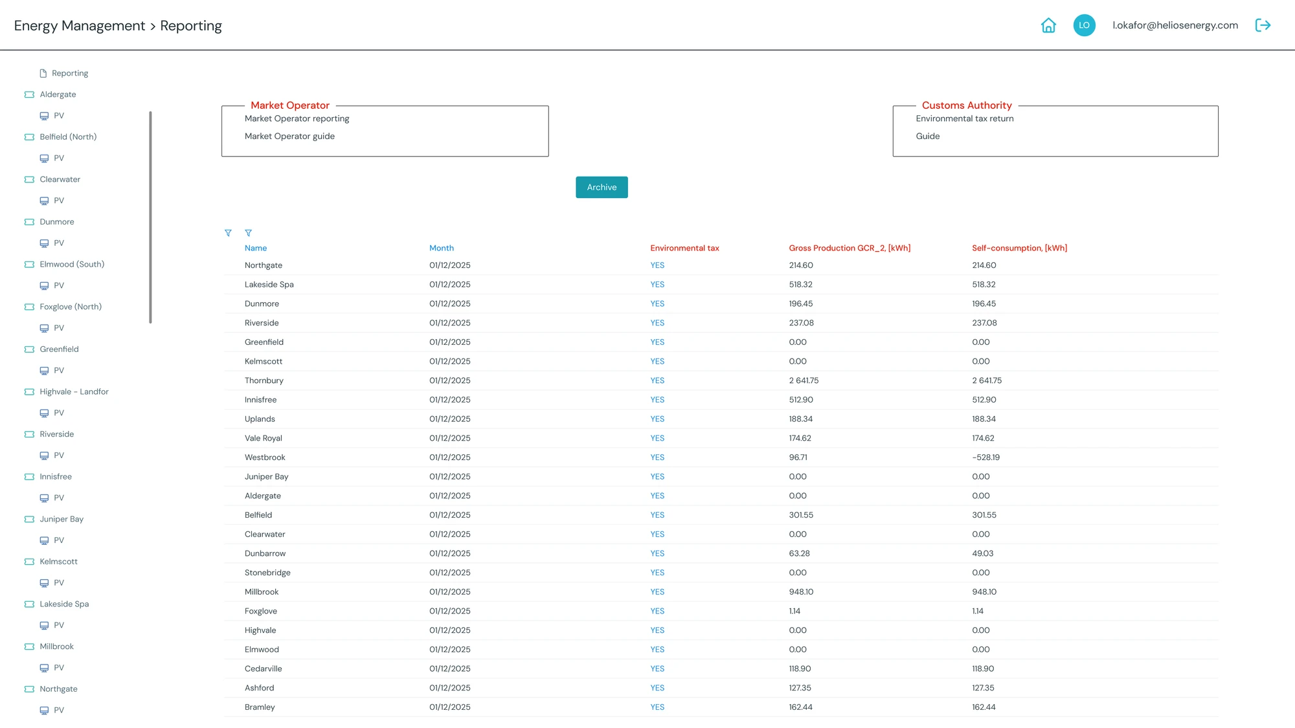The height and width of the screenshot is (728, 1295).
Task: Click the Greenfield site icon in sidebar
Action: 29,349
